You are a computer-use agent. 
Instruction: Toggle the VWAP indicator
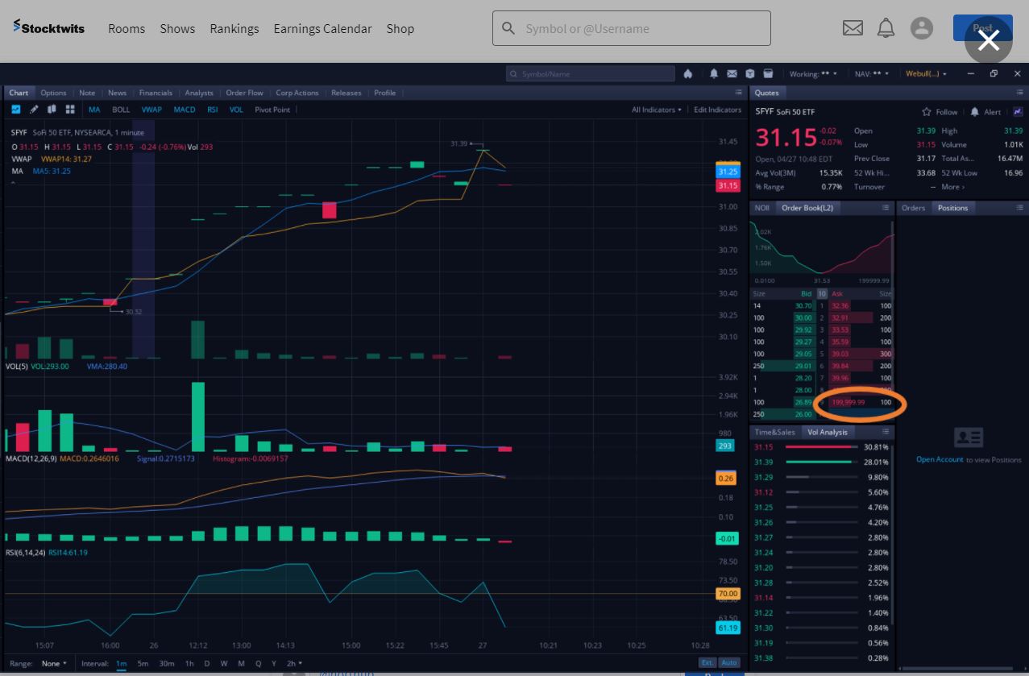151,110
